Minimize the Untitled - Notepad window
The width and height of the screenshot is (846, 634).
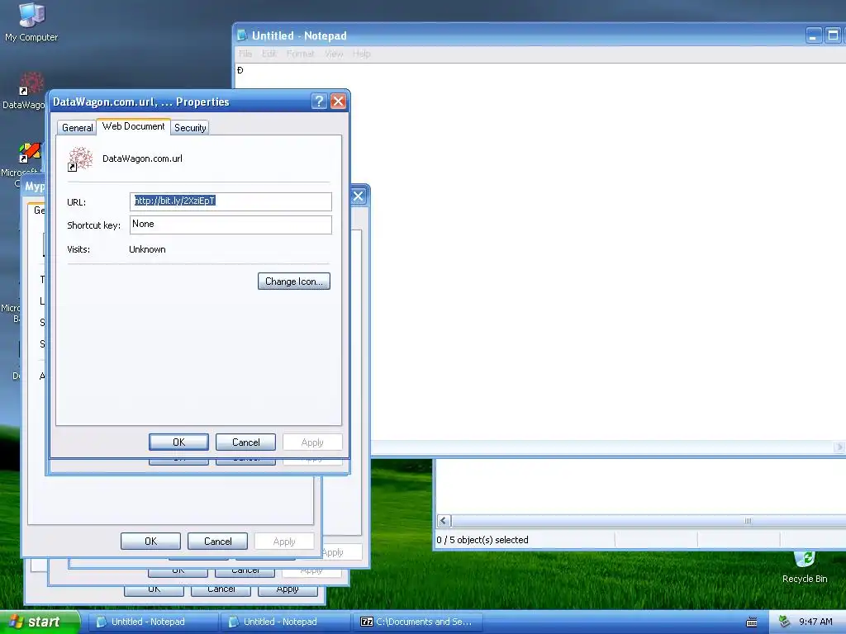point(813,35)
